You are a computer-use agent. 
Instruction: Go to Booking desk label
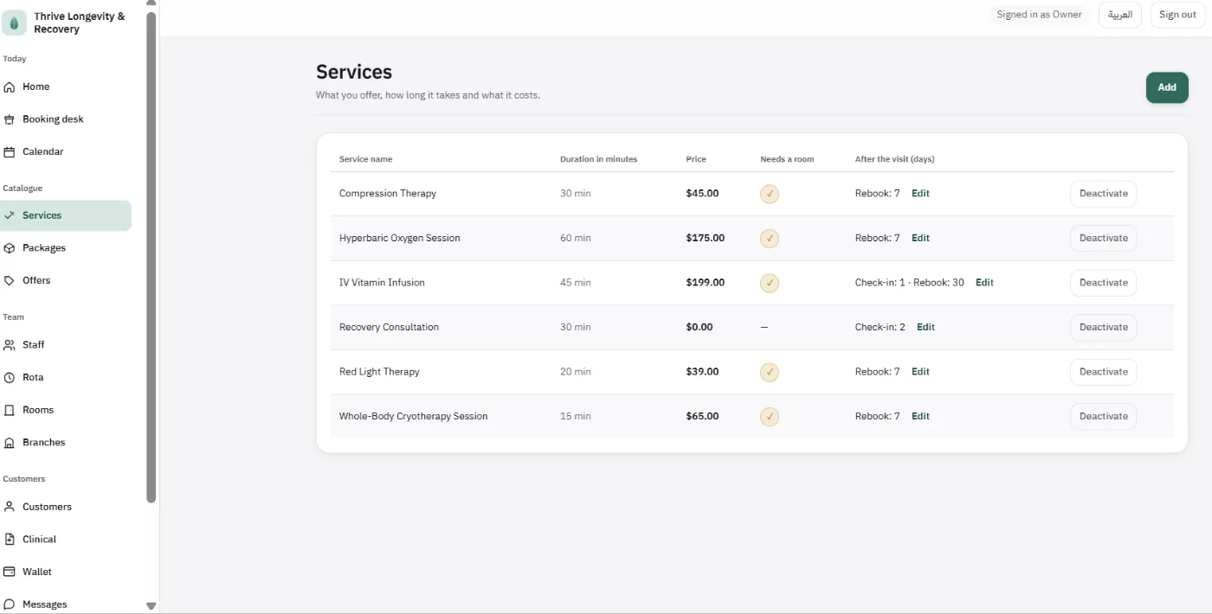[x=53, y=119]
